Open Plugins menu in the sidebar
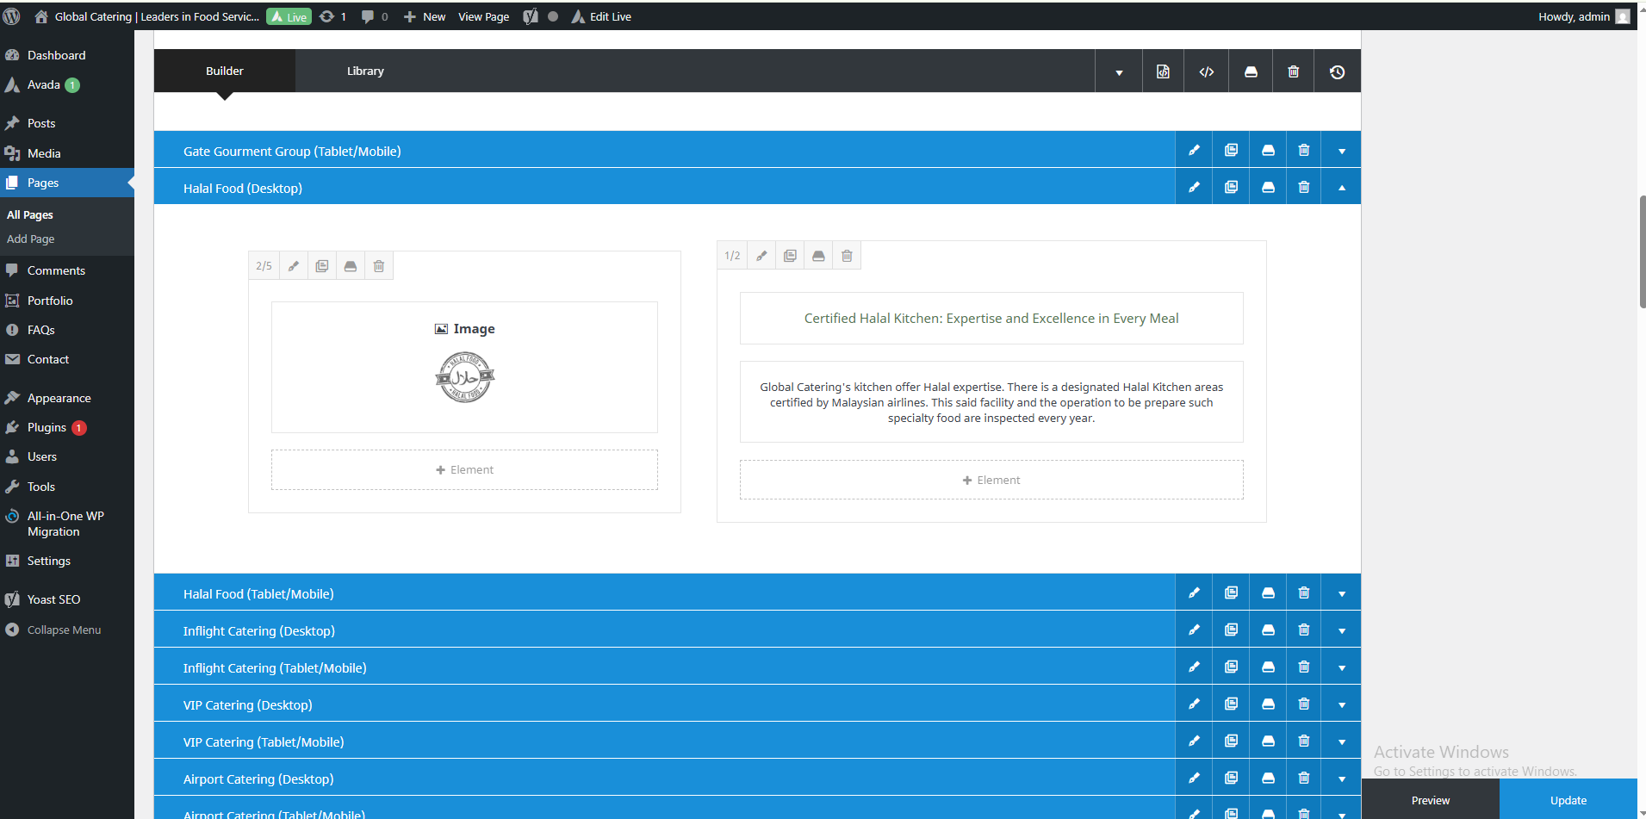Image resolution: width=1646 pixels, height=819 pixels. [x=47, y=428]
